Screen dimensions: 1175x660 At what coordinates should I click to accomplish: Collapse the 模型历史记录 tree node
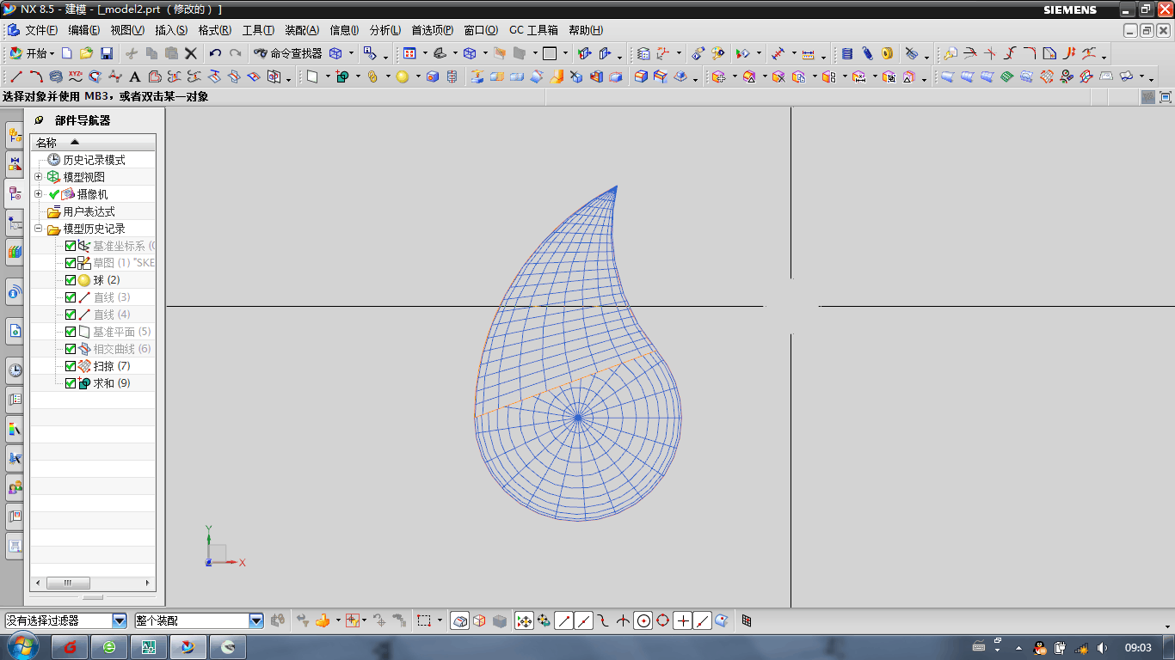[39, 229]
